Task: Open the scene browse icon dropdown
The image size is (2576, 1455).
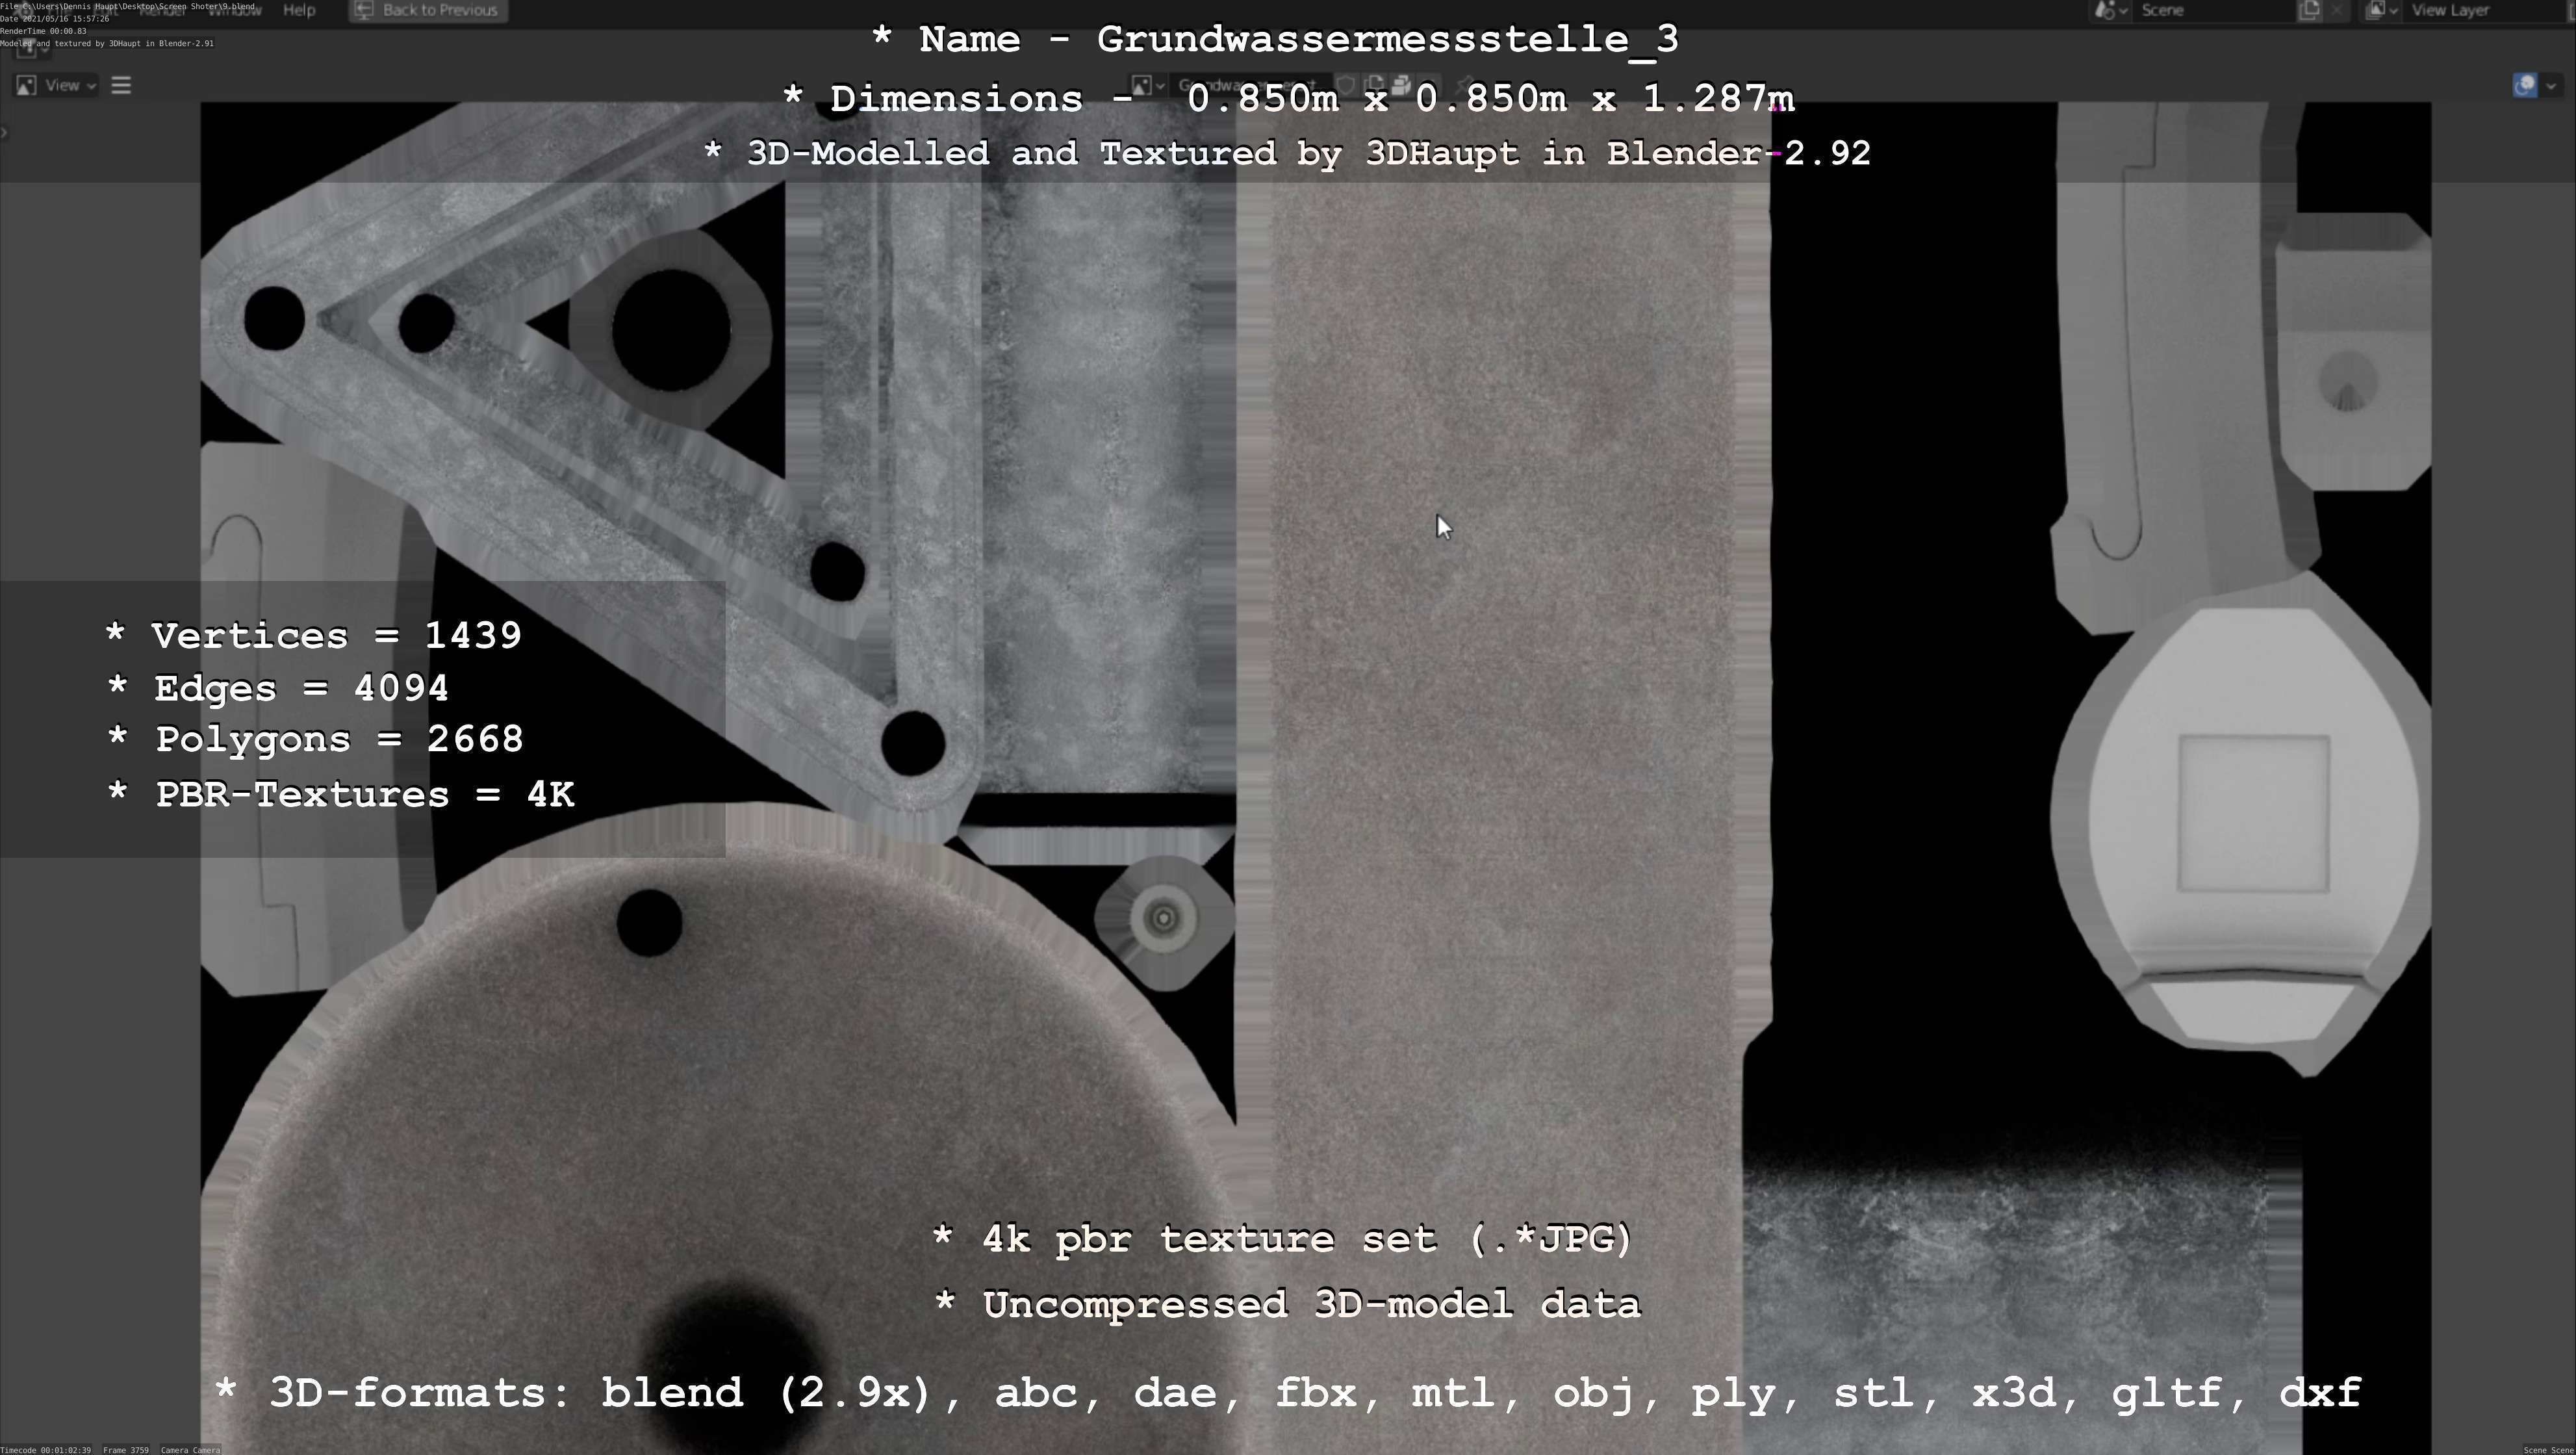Action: (2109, 10)
